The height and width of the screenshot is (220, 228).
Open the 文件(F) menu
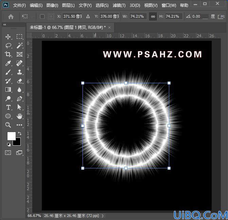click(19, 5)
